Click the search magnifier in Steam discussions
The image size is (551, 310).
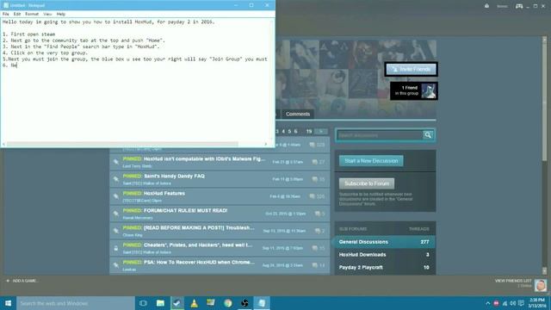point(428,135)
